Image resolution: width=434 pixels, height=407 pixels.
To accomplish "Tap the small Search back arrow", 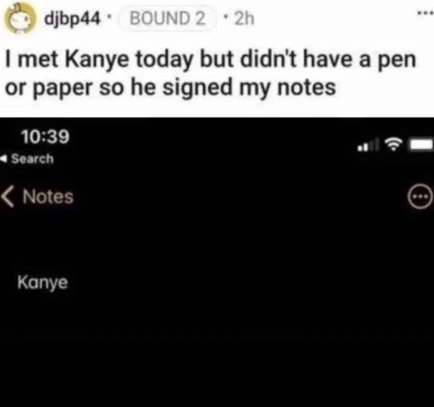I will point(3,159).
